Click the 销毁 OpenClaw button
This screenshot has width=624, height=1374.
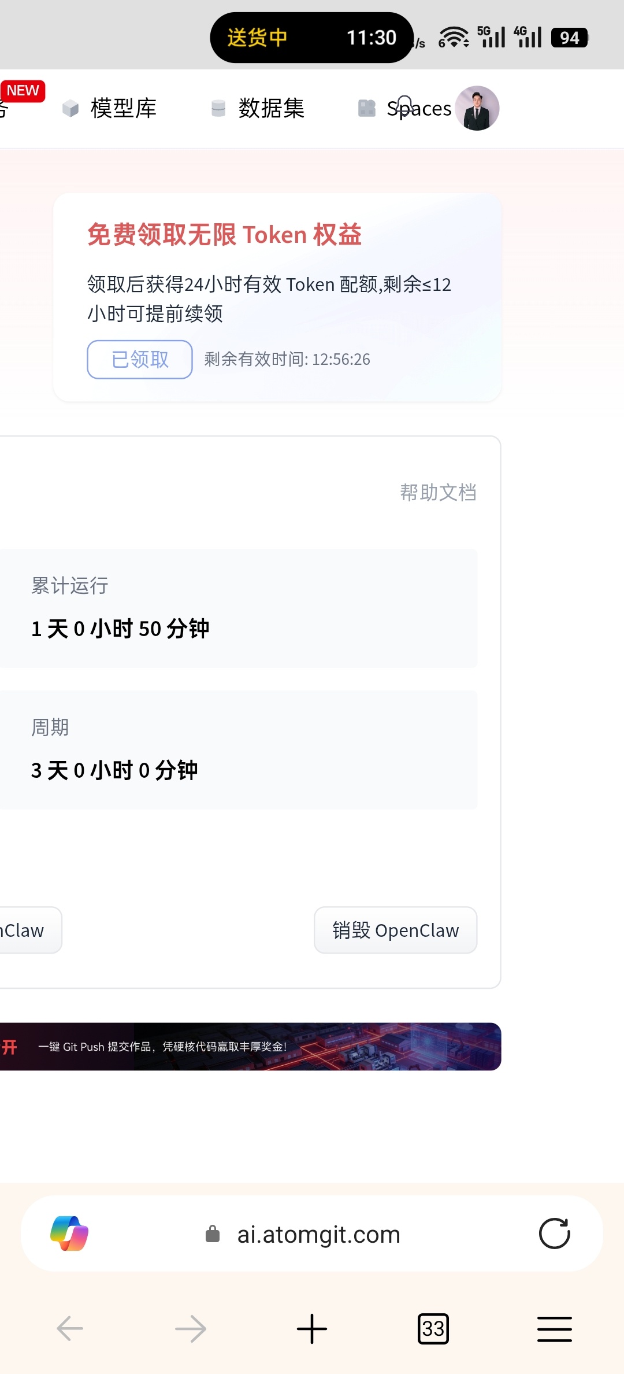tap(395, 930)
